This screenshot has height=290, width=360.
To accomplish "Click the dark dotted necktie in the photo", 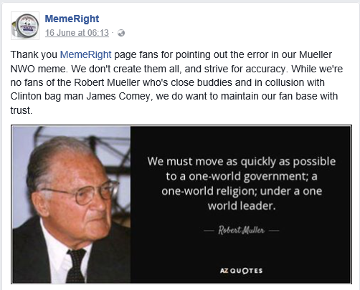I will coord(76,266).
